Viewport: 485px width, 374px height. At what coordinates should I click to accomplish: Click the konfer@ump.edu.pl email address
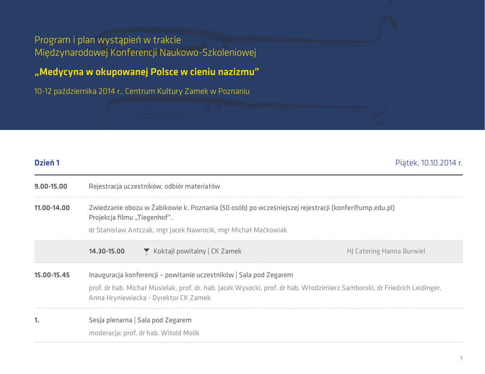(x=363, y=208)
